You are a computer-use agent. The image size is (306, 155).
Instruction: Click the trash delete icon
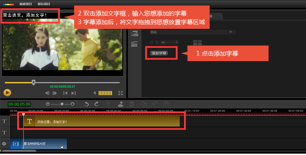pos(132,104)
